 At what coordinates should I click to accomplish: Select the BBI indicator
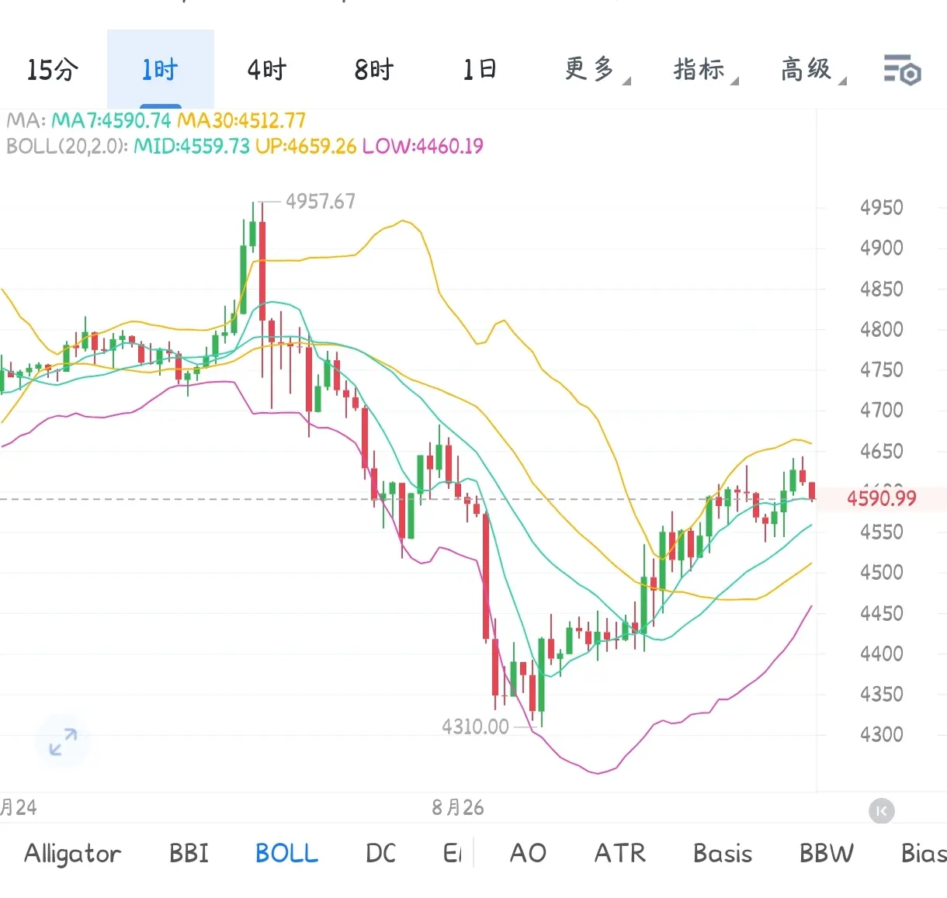tap(189, 854)
